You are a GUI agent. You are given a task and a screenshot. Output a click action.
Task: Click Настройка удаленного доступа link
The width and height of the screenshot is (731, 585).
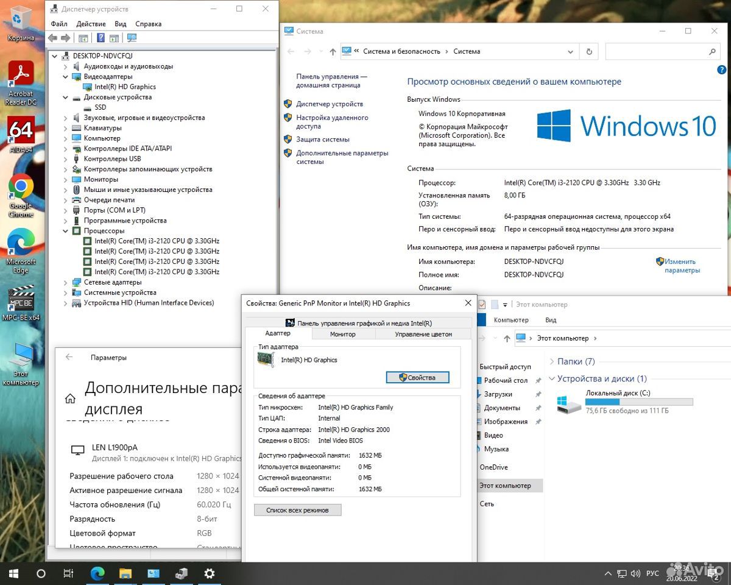point(332,122)
